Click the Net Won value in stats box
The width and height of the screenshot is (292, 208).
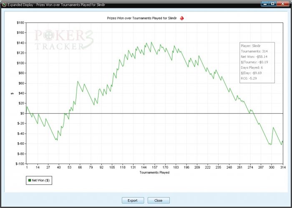tap(254, 57)
